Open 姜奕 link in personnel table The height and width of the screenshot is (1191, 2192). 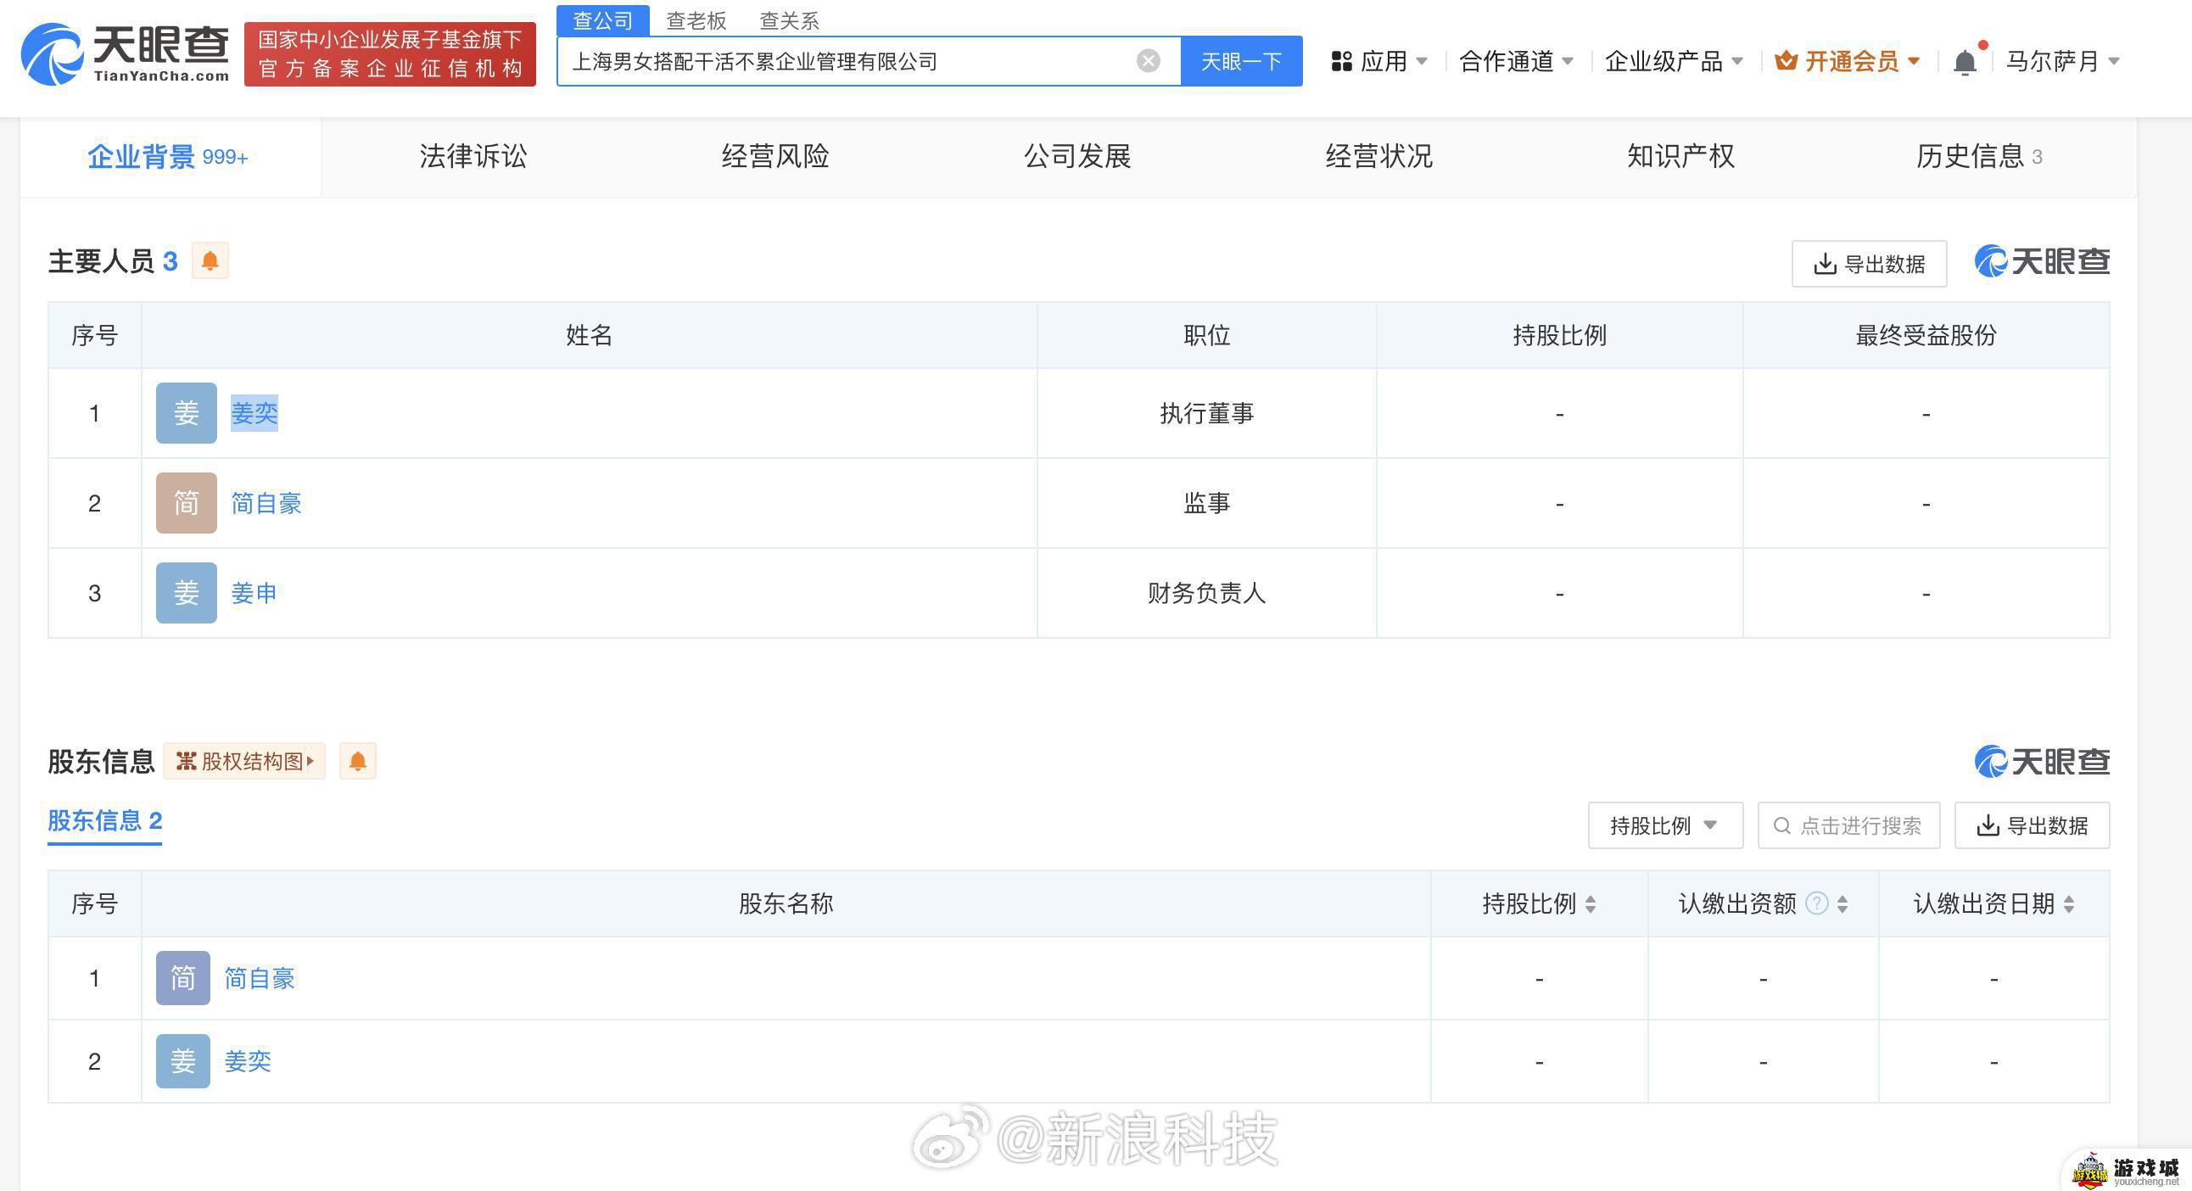pyautogui.click(x=254, y=413)
